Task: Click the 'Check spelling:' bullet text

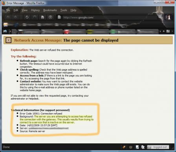Action: click(x=29, y=70)
